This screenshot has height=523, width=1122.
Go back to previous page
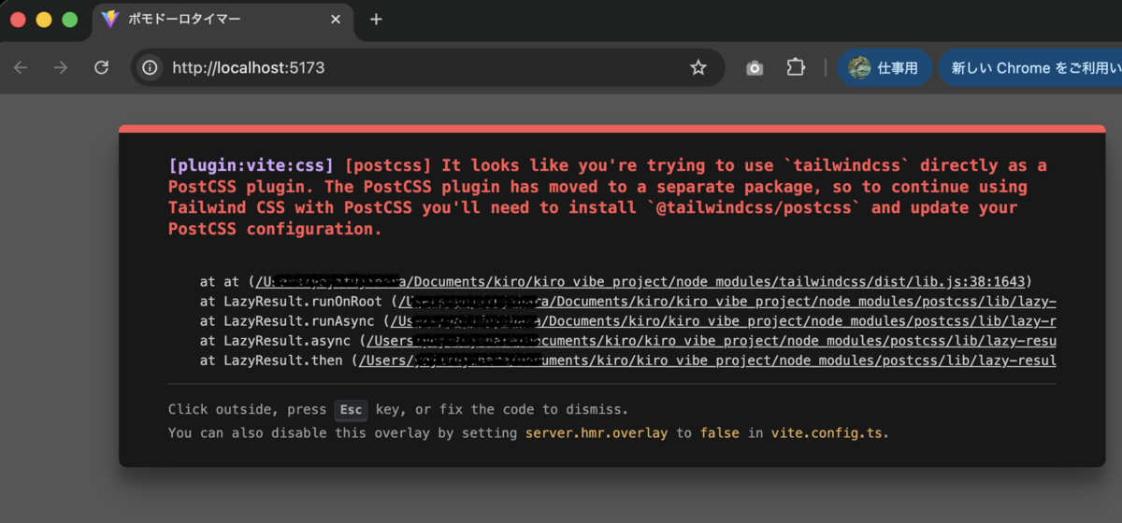point(21,67)
